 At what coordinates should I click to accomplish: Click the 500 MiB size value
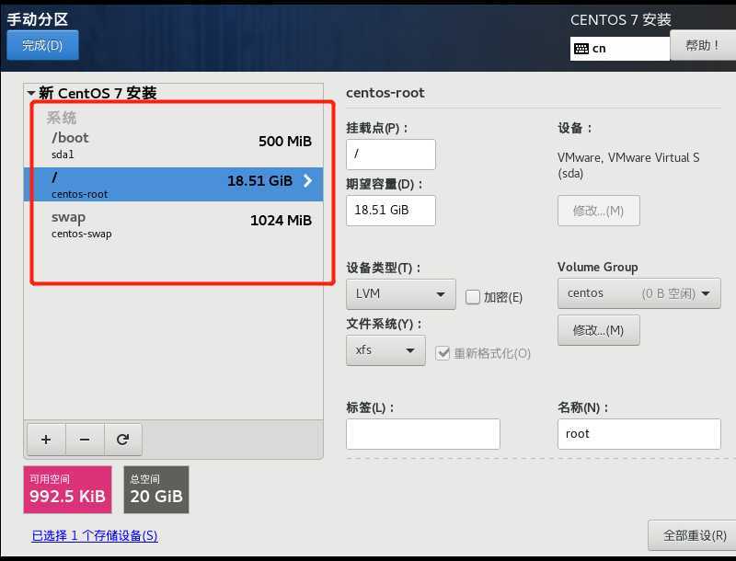point(285,142)
